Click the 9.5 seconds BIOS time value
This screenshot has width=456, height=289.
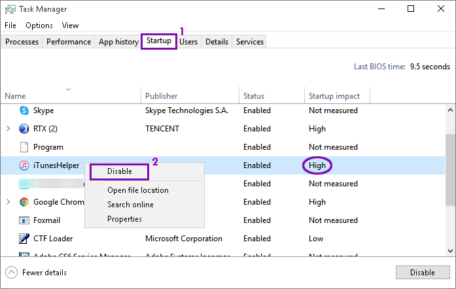430,67
